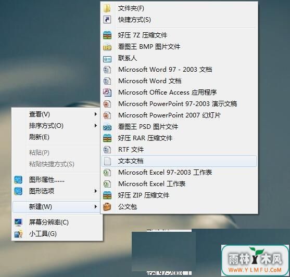
Task: Create a new Microsoft Word 文档
Action: click(x=179, y=81)
